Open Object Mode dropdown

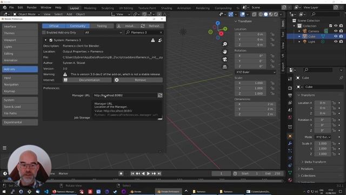tap(26, 14)
